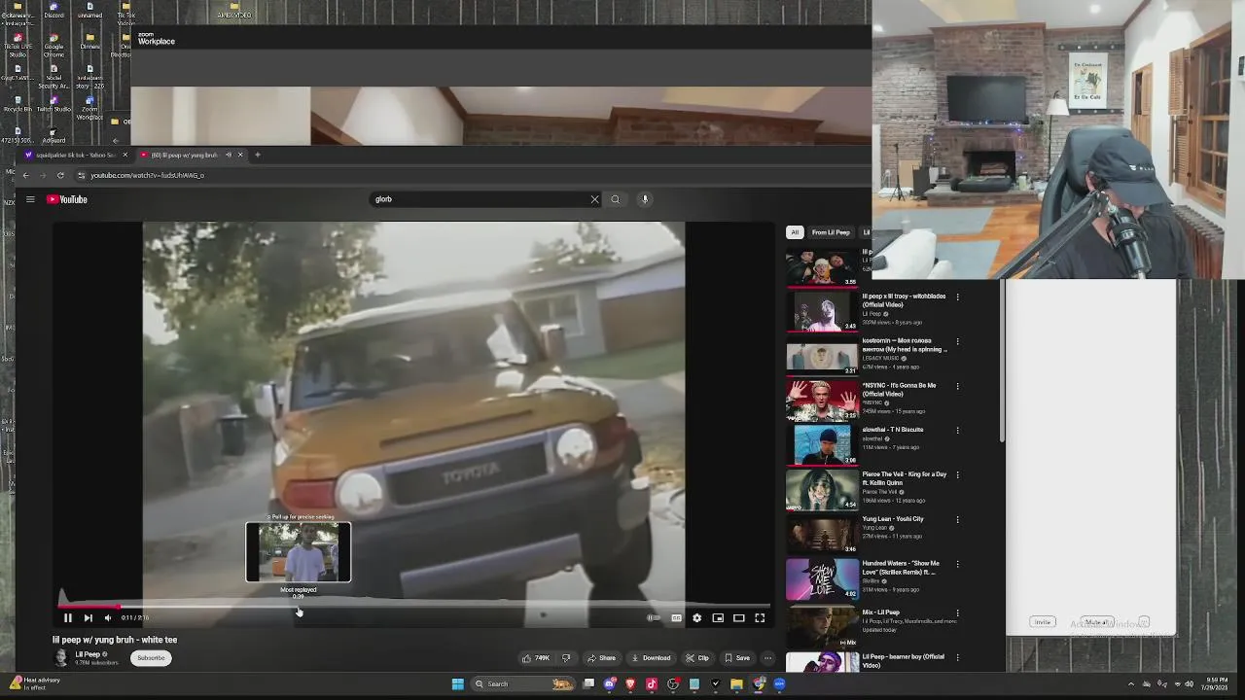Open Google Chrome desktop shortcut
The image size is (1245, 700).
click(53, 43)
